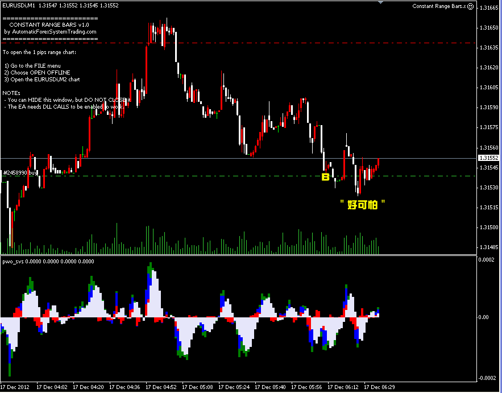The height and width of the screenshot is (393, 502).
Task: Click the "Constant Range Bars.x" expert label
Action: tap(439, 6)
